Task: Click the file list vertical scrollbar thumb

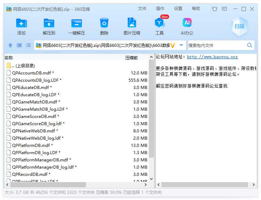Action: coord(151,109)
